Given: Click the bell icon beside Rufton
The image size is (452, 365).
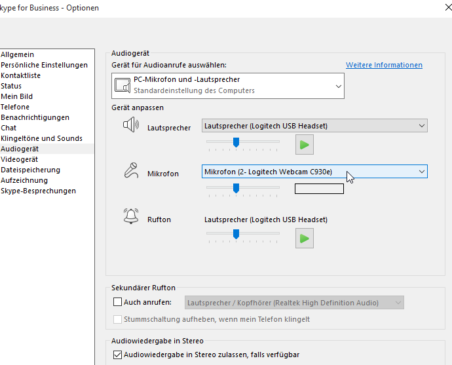Looking at the screenshot, I should click(130, 217).
